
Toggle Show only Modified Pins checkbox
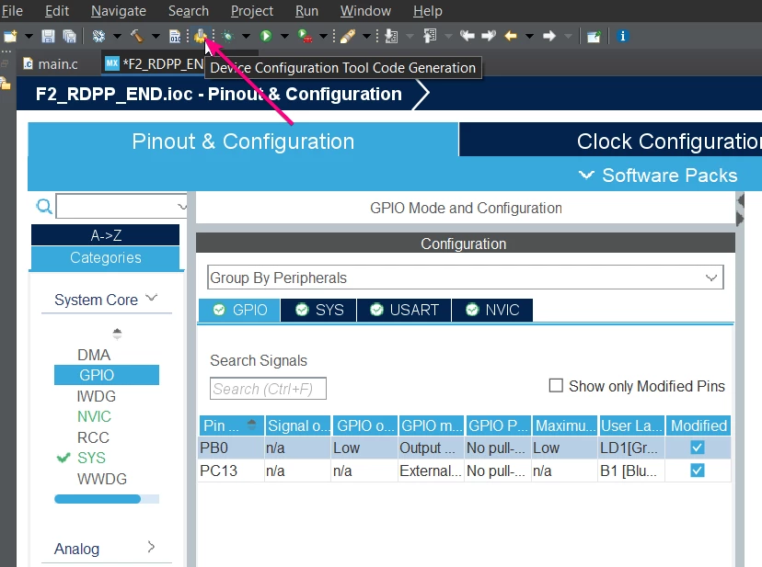pos(556,385)
